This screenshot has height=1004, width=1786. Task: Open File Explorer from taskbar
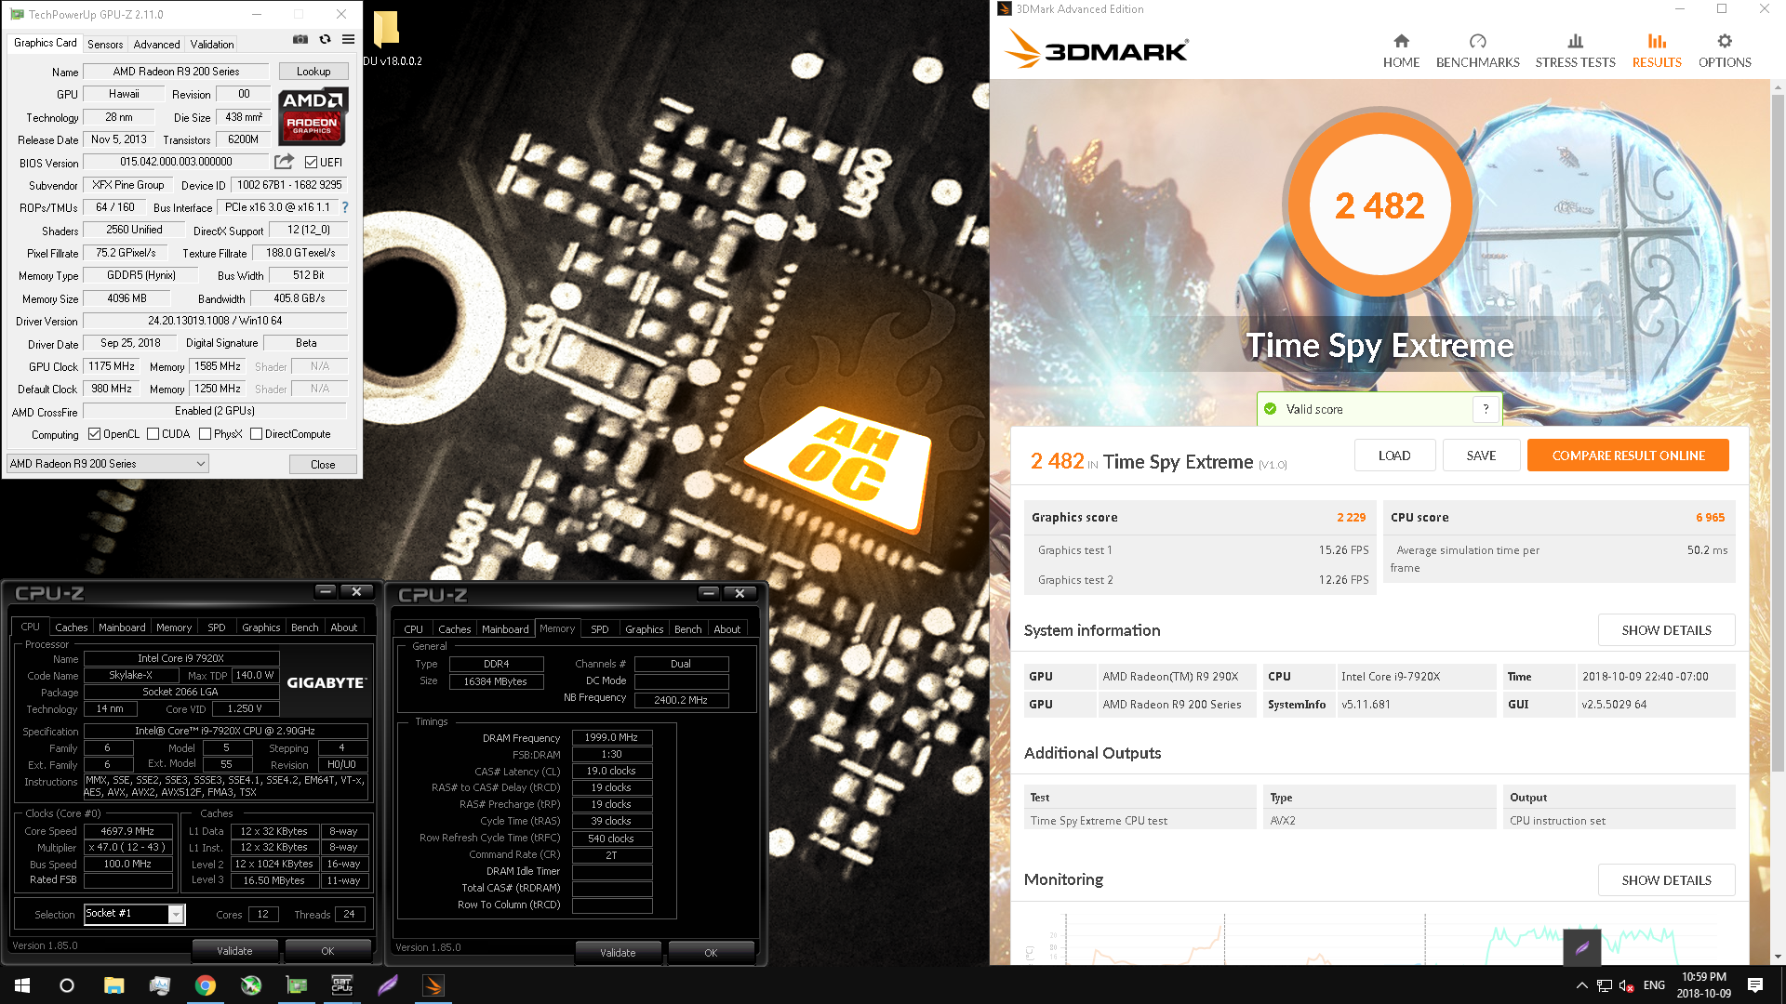point(113,985)
